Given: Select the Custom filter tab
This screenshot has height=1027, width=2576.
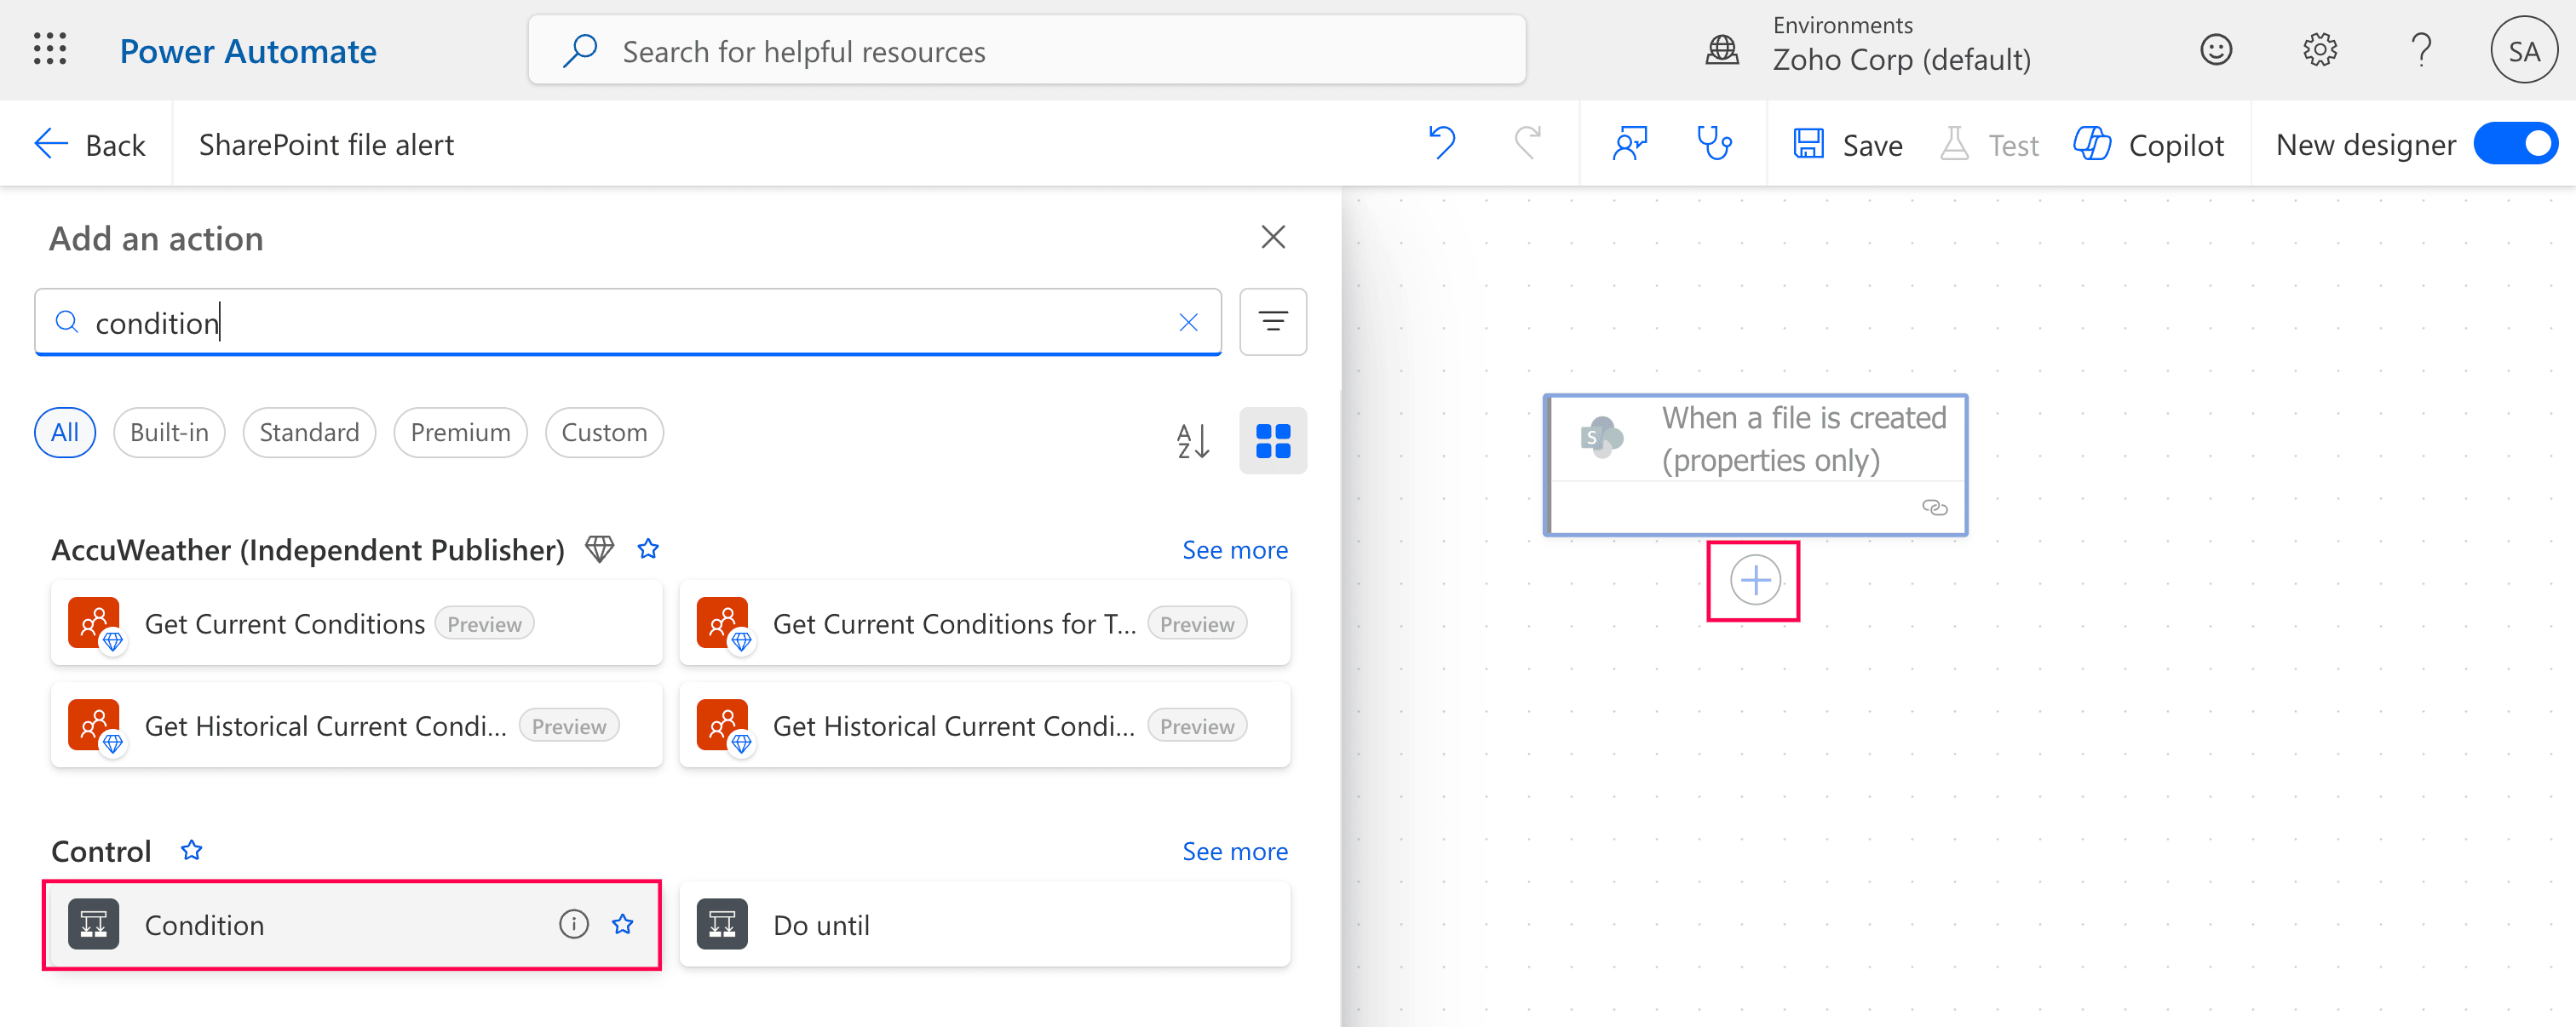Looking at the screenshot, I should (604, 432).
